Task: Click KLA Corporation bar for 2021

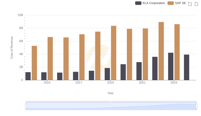Action: (x=139, y=71)
